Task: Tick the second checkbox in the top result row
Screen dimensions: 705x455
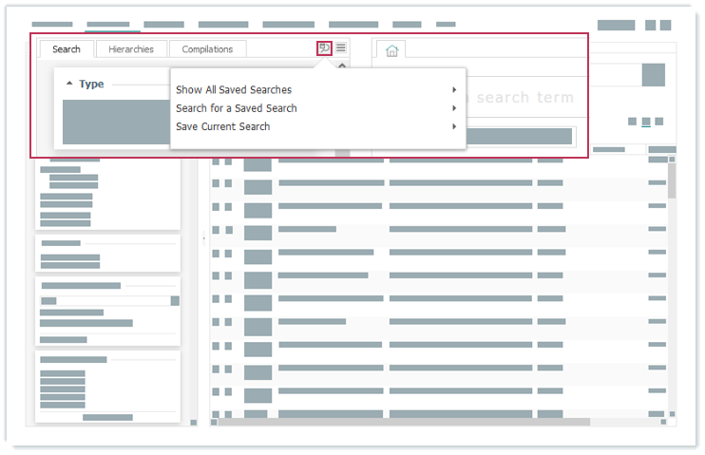Action: (228, 161)
